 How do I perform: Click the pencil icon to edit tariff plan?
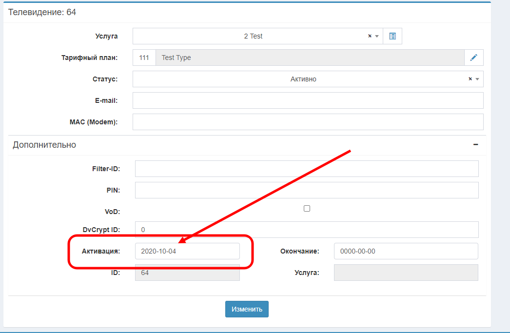click(473, 58)
